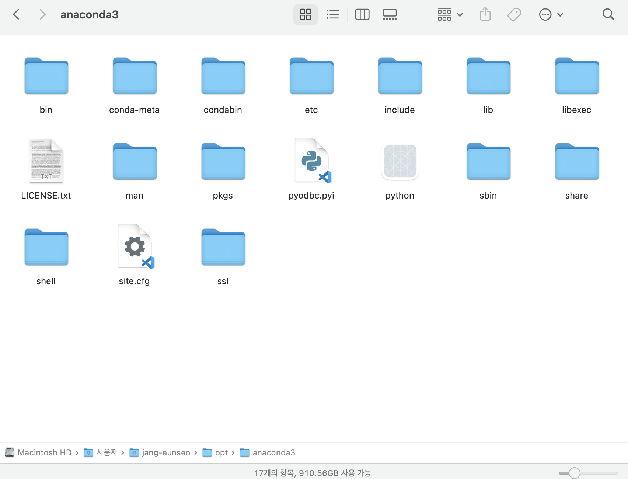Click the Share toolbar button

pos(485,15)
